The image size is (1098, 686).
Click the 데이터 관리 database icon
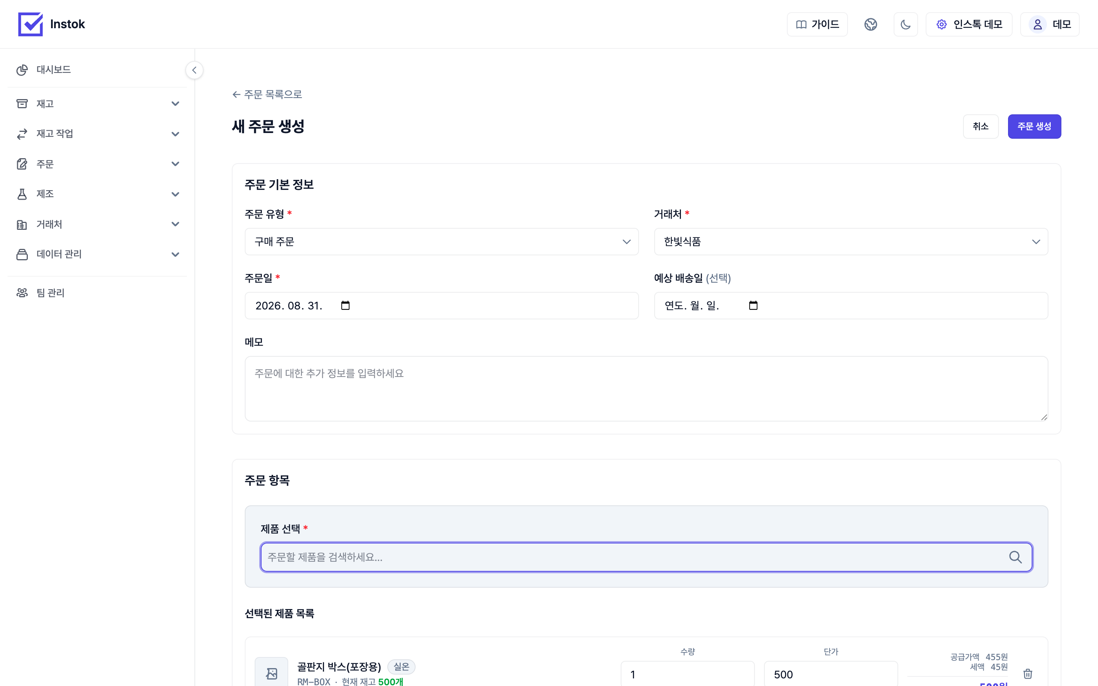(22, 254)
